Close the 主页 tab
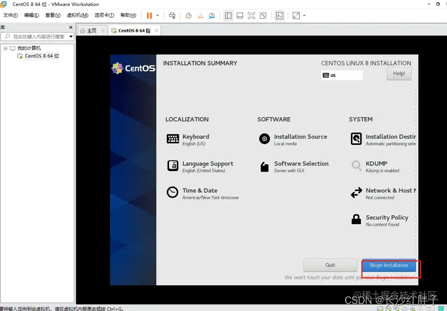Viewport: 447px width, 311px height. 103,31
